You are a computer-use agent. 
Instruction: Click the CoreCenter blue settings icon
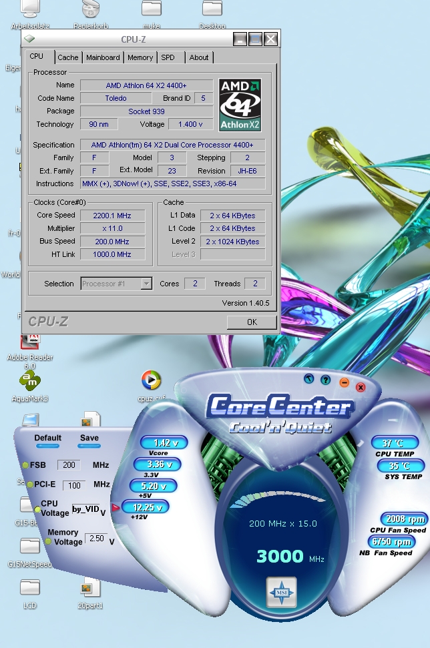click(309, 378)
